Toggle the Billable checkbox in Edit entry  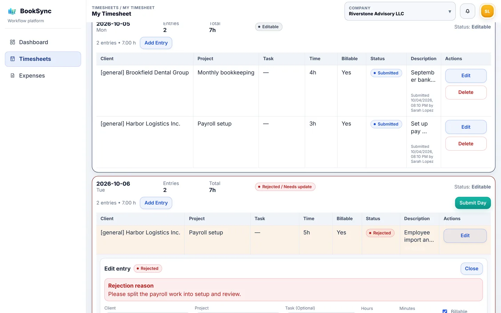click(445, 311)
